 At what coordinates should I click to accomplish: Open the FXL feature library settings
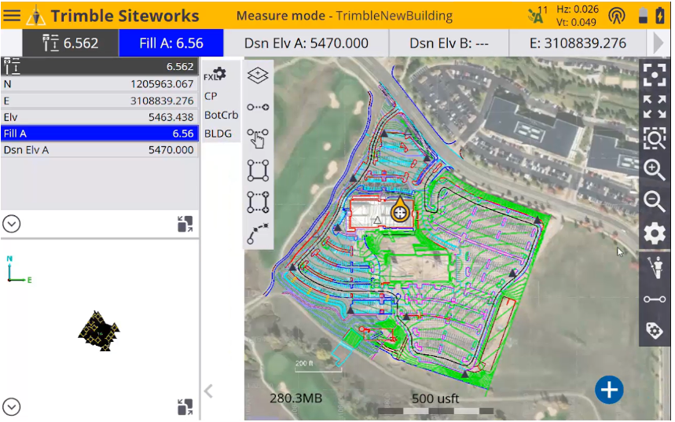(x=215, y=75)
